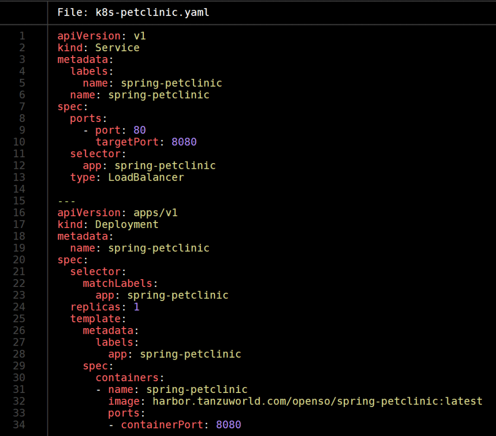Click line number 1 in the gutter
496x436 pixels.
pos(22,36)
